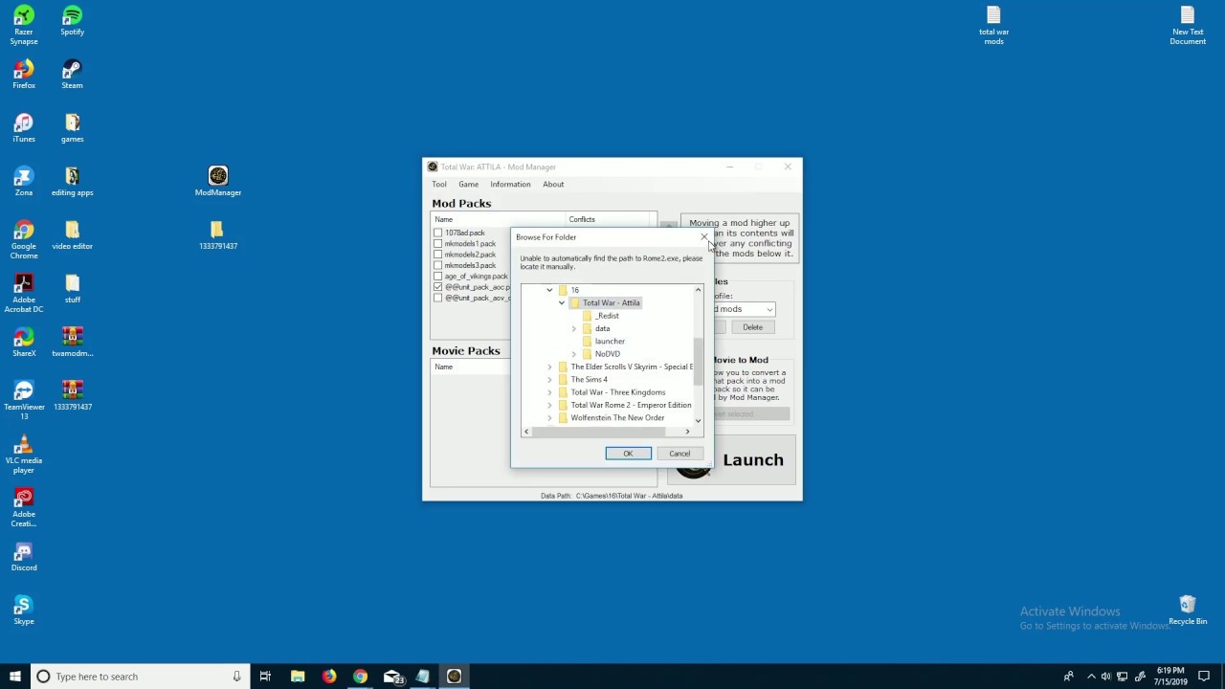Check the 1078ad.pack mod checkbox
This screenshot has width=1225, height=689.
tap(438, 233)
